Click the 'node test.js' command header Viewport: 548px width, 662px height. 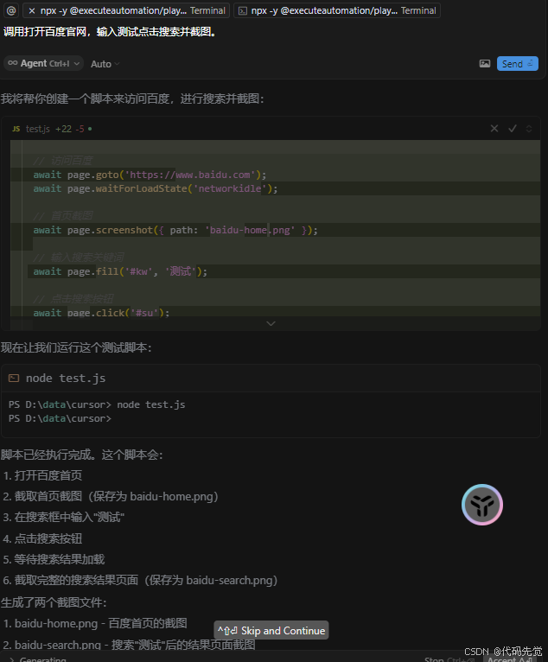point(66,379)
